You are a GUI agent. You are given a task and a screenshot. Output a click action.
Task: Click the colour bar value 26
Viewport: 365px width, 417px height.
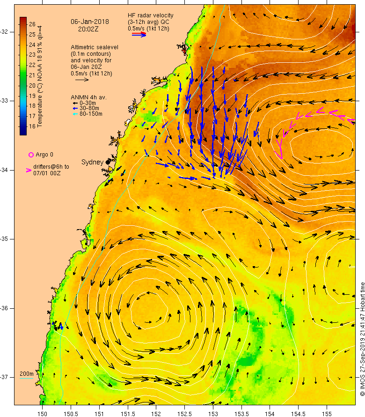coord(32,24)
